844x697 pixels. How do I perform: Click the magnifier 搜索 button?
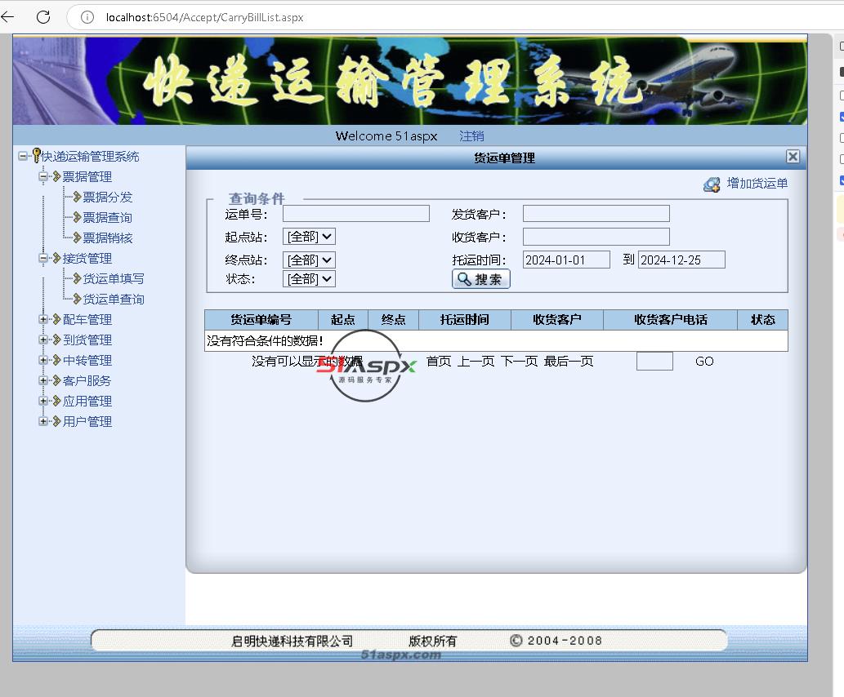480,279
